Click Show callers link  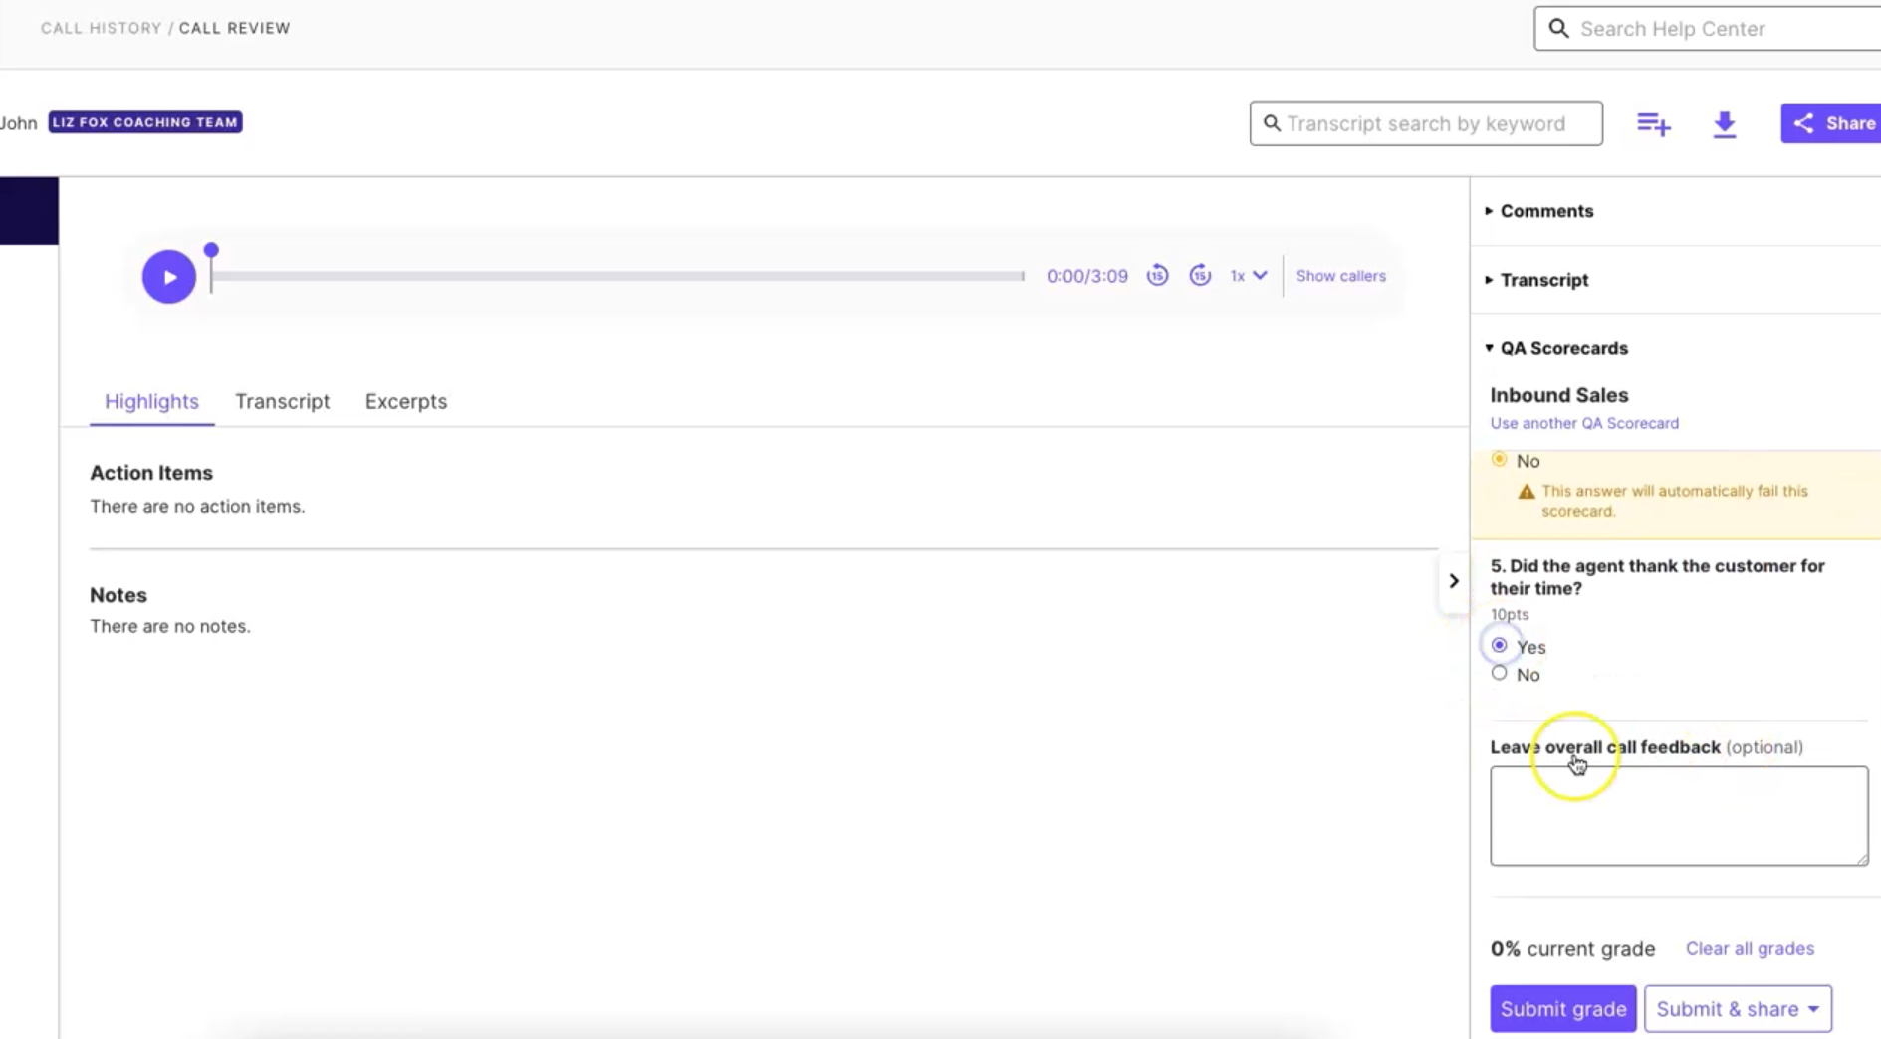(1340, 276)
